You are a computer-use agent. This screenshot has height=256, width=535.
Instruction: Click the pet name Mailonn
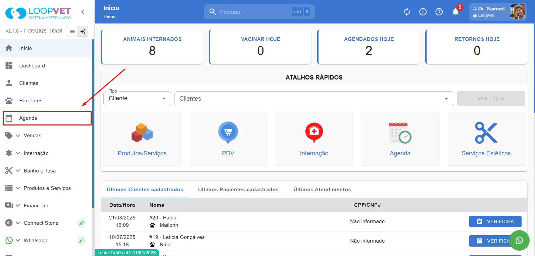[169, 225]
